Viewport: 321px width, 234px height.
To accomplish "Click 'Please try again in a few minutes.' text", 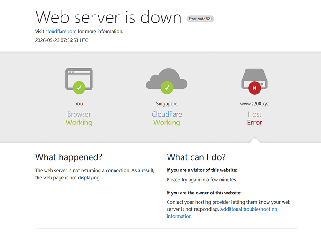I will click(x=202, y=180).
